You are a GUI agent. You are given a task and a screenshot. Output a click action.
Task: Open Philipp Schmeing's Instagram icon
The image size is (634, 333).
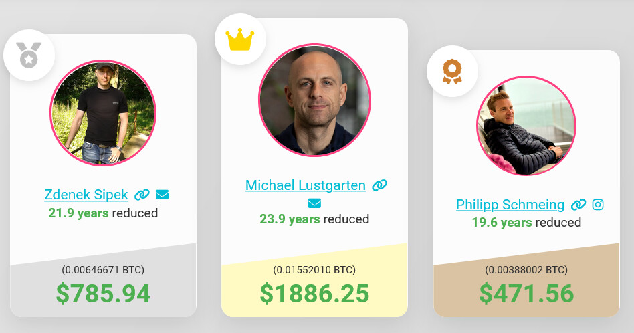click(598, 205)
